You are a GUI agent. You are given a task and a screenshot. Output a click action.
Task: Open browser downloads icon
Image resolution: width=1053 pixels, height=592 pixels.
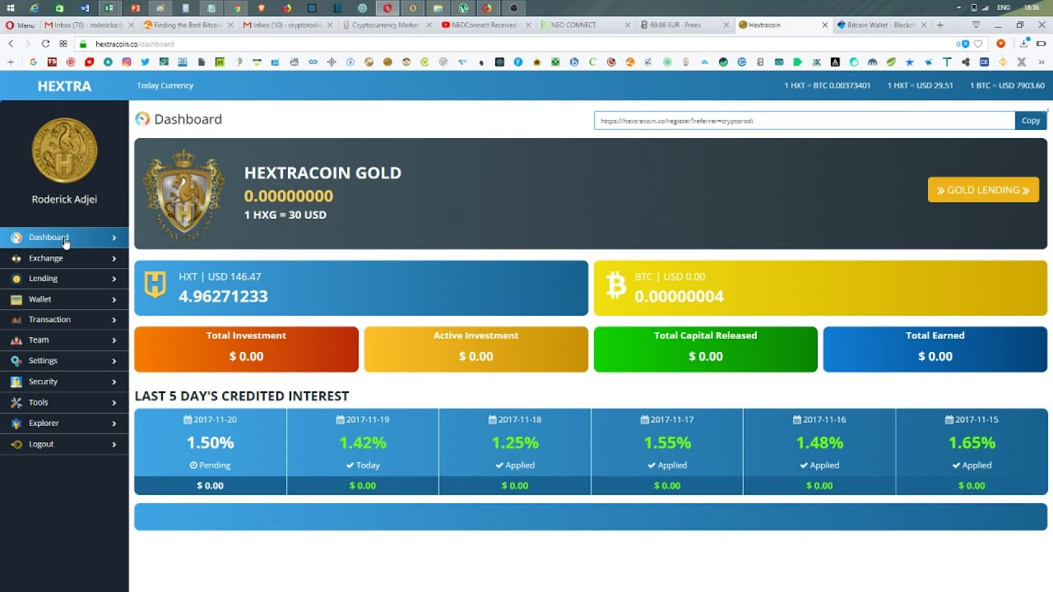(x=1024, y=44)
